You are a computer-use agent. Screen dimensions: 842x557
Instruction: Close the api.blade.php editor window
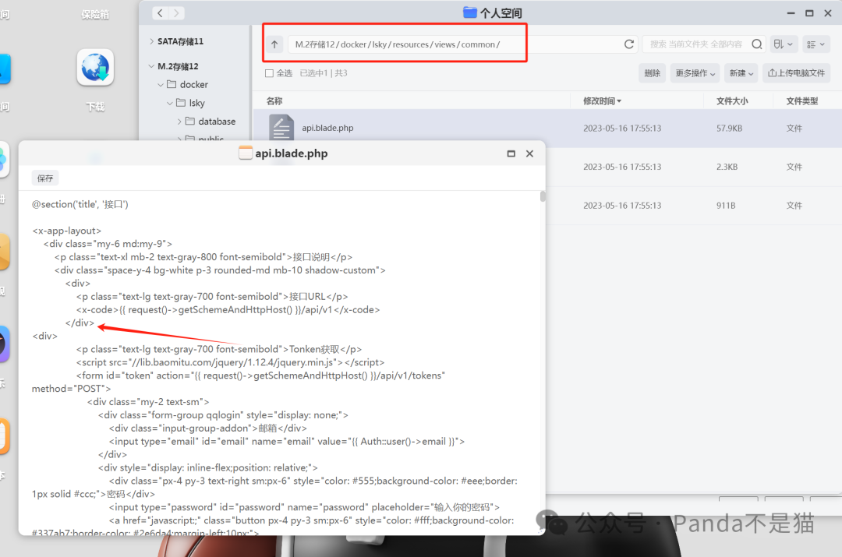pos(529,153)
